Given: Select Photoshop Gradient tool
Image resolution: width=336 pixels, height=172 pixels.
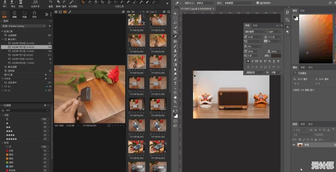Looking at the screenshot, I should coord(175,64).
